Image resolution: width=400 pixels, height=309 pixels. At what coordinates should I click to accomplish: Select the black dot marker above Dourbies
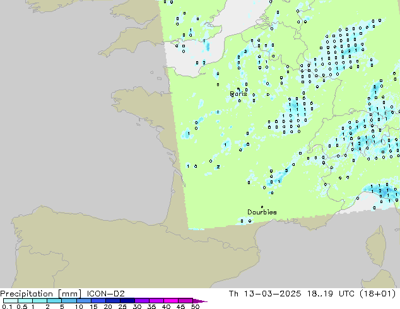[x=262, y=207]
